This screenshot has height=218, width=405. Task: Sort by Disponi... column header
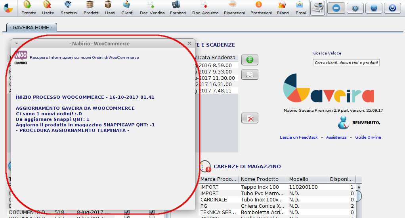click(342, 179)
